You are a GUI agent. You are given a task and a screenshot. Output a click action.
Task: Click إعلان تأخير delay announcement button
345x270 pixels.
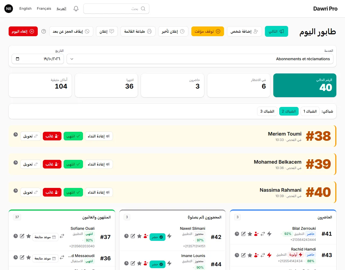pyautogui.click(x=173, y=31)
